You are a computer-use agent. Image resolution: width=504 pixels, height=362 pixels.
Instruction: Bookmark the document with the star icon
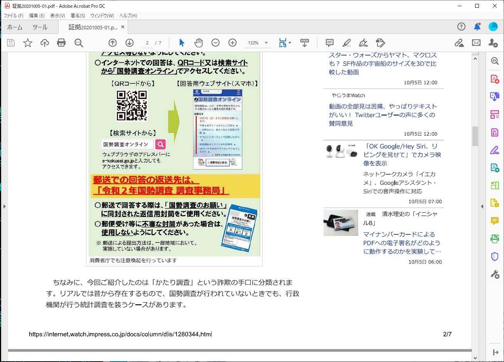[28, 43]
